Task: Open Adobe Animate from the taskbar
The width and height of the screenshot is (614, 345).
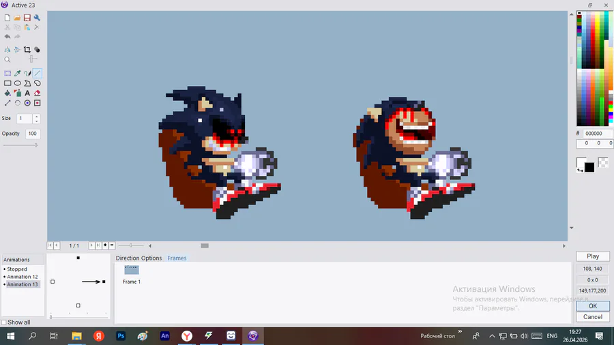Action: pos(165,335)
